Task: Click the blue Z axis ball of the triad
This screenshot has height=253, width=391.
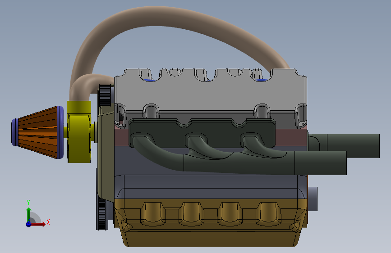Action: click(x=28, y=224)
